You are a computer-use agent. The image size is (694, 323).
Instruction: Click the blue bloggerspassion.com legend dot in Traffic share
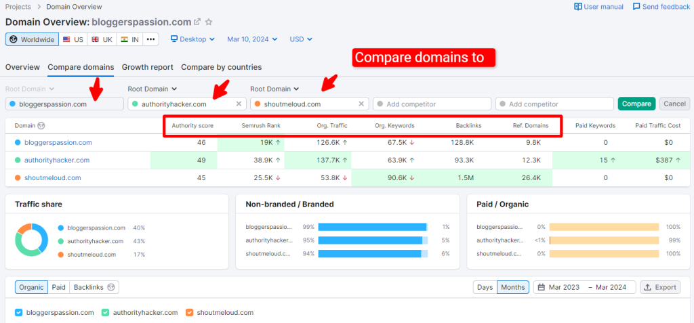(60, 228)
